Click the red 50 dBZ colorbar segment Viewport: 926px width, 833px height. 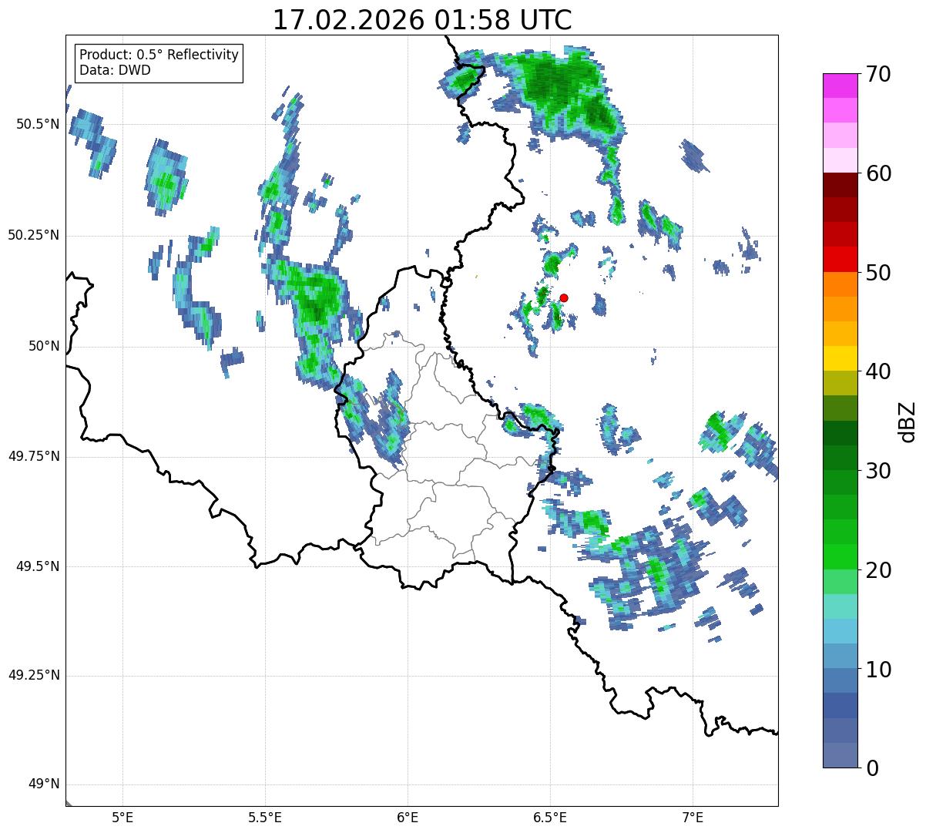coord(840,259)
